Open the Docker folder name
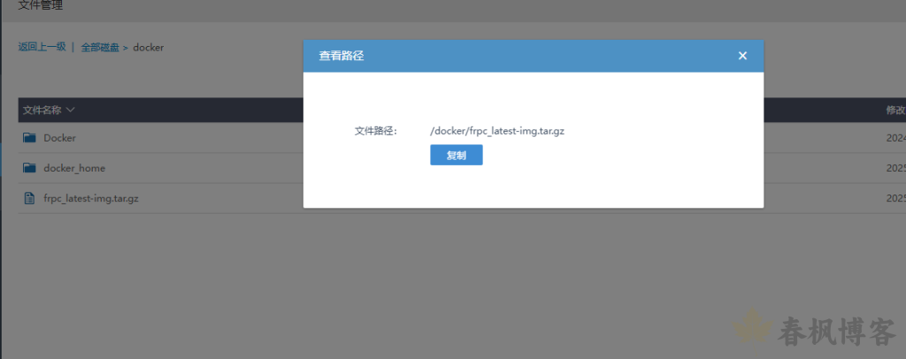906x359 pixels. [x=59, y=138]
